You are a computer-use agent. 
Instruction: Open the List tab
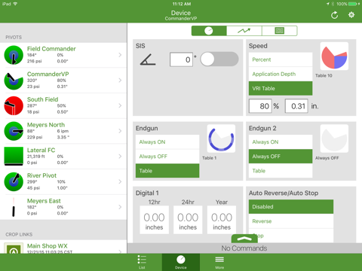click(142, 262)
